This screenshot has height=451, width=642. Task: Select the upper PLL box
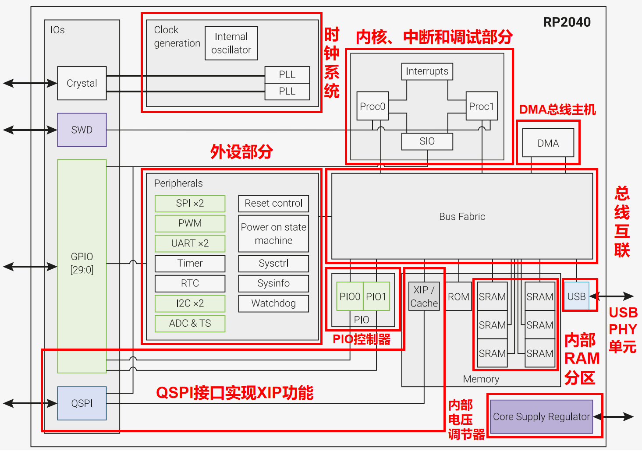(287, 75)
